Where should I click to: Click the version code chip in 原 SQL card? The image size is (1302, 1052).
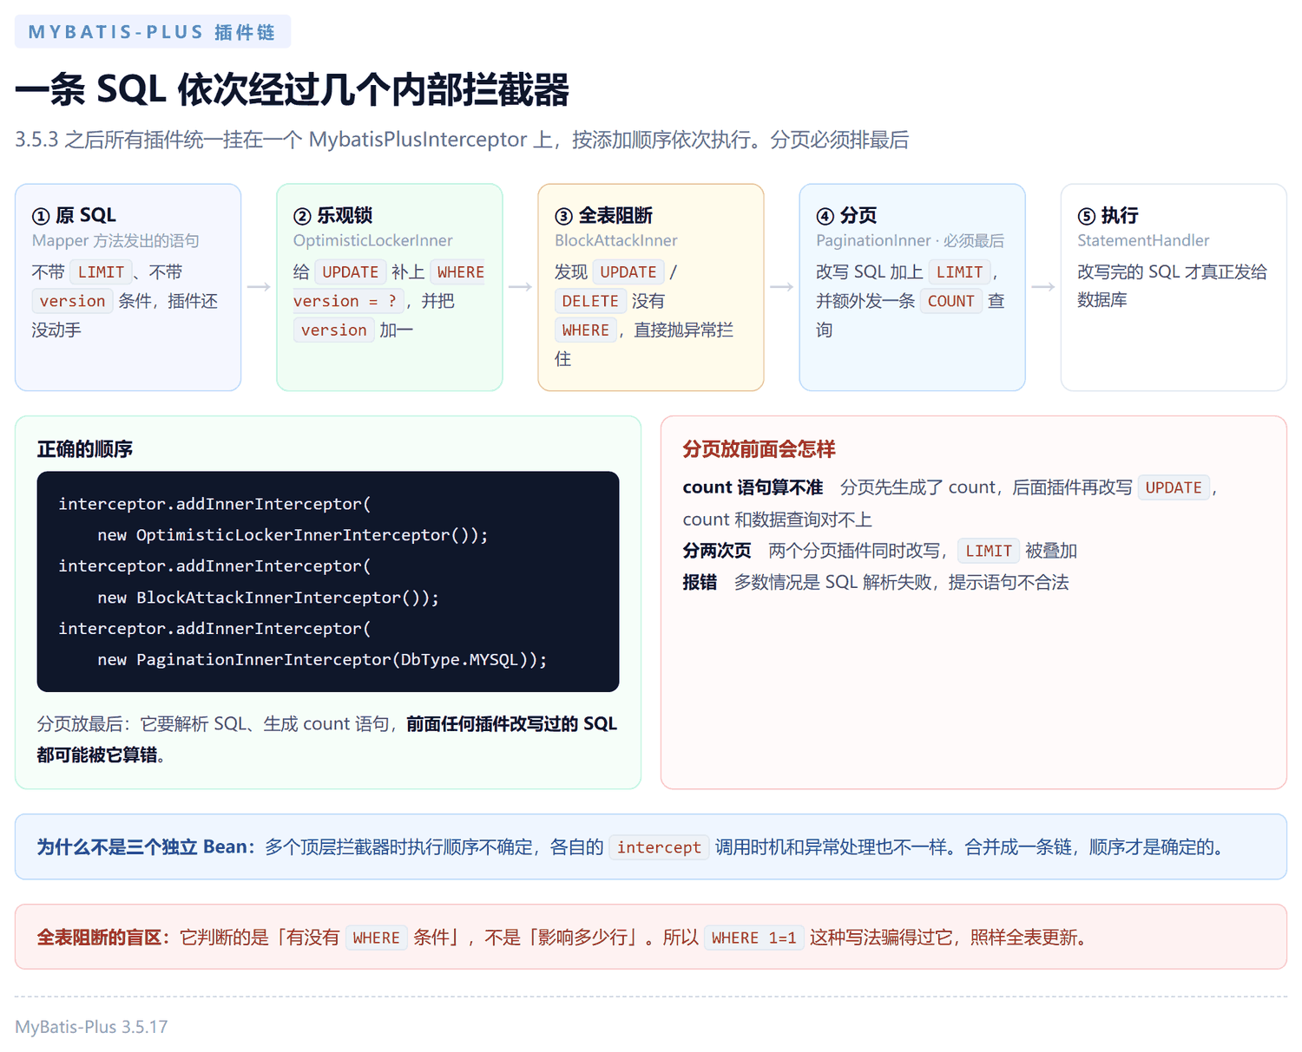(72, 301)
